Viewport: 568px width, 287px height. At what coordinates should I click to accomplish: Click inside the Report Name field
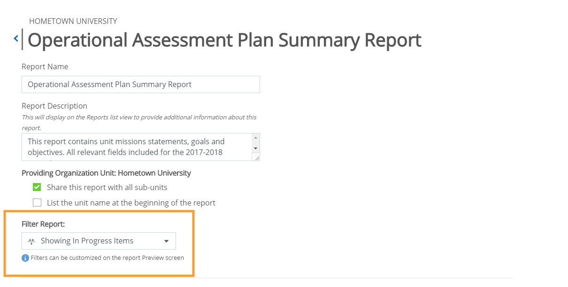point(141,84)
